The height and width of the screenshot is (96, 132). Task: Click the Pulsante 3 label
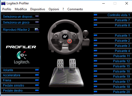coord(122,46)
